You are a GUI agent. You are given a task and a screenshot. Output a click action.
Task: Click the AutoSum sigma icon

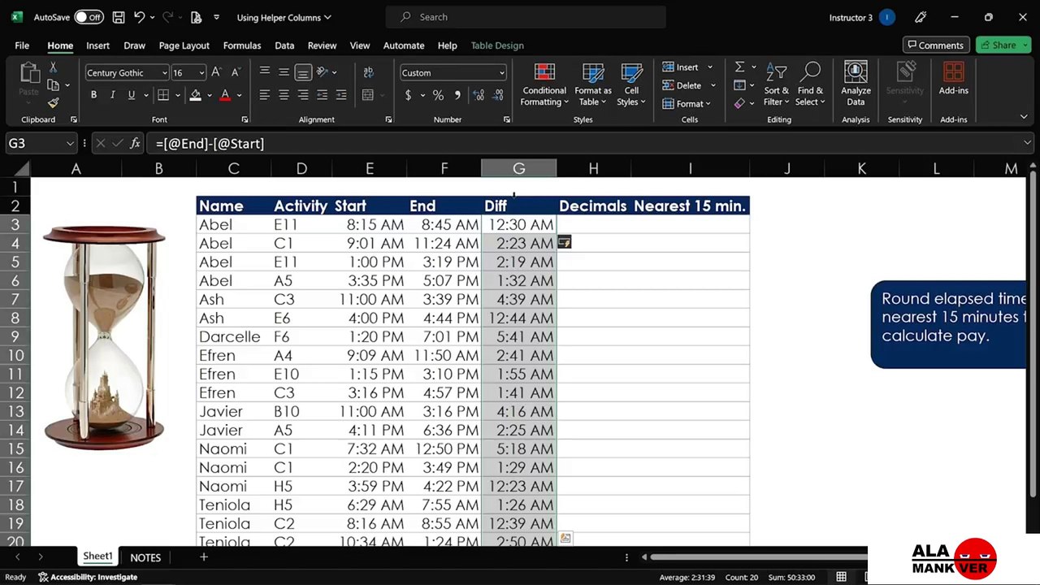click(739, 67)
